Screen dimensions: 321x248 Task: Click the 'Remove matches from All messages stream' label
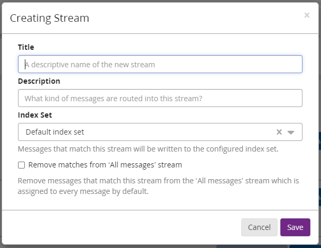tap(105, 165)
